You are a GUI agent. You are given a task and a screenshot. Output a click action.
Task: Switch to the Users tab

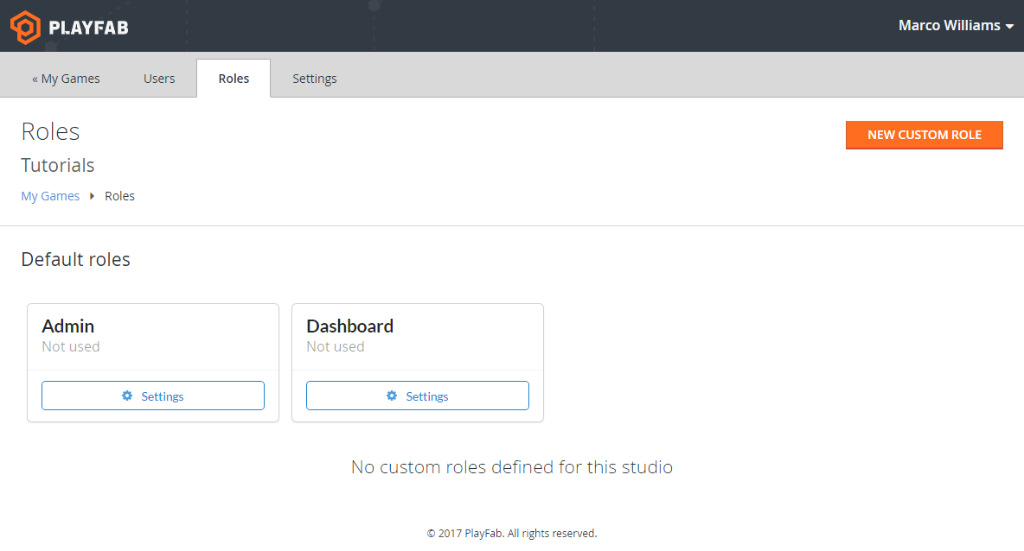159,79
